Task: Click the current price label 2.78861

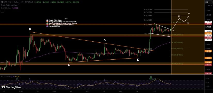Action: (x=209, y=27)
